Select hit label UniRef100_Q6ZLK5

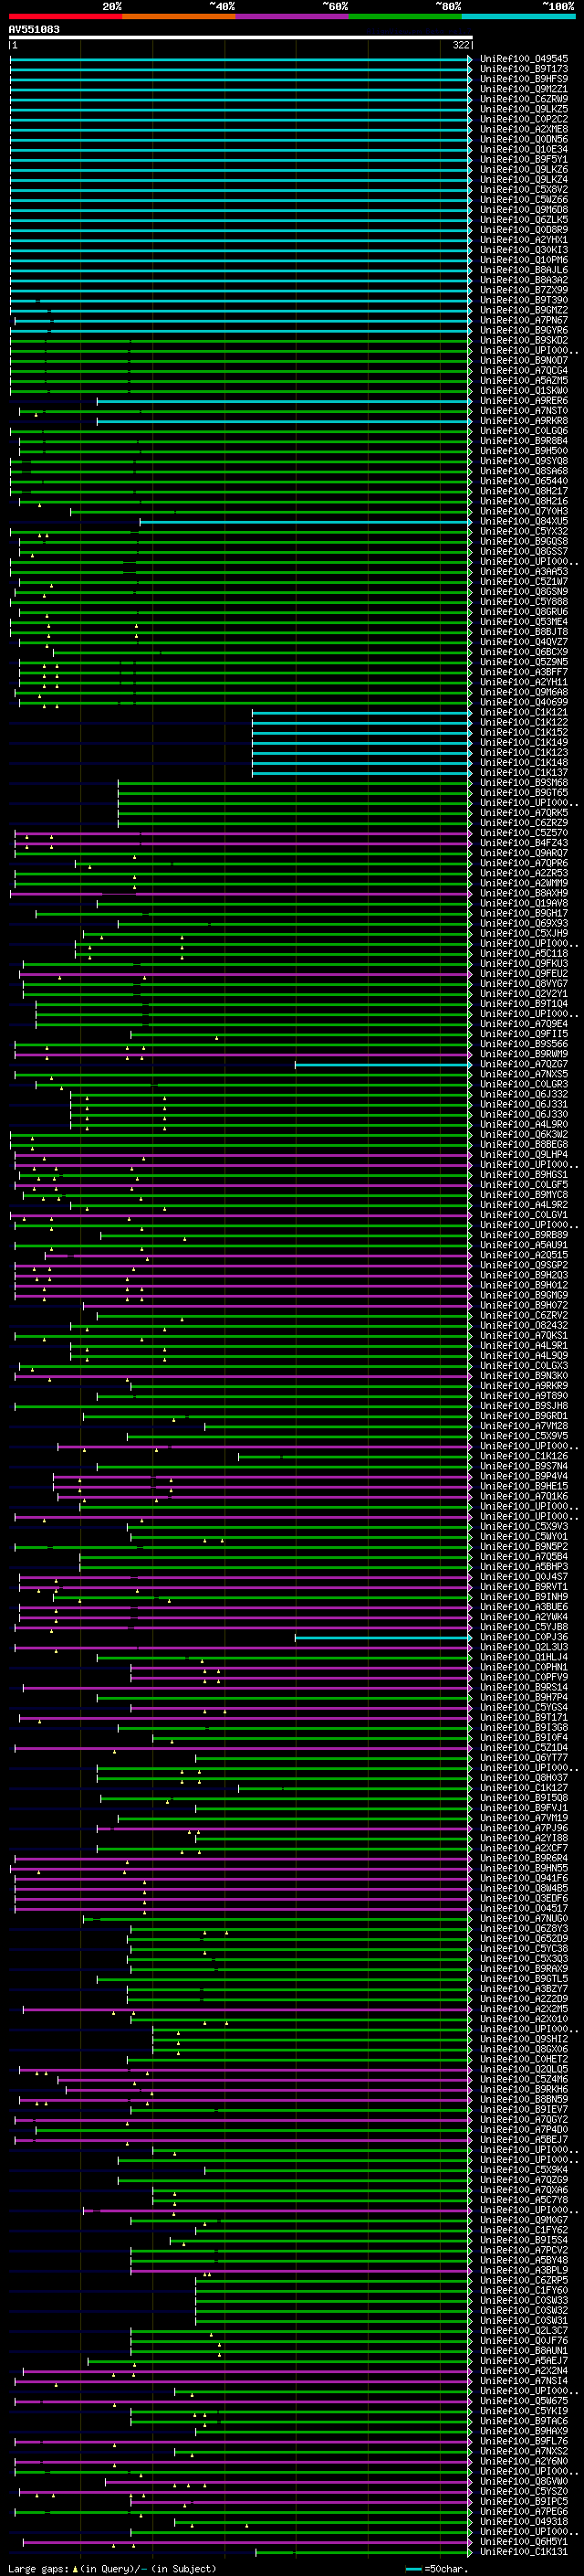coord(524,219)
